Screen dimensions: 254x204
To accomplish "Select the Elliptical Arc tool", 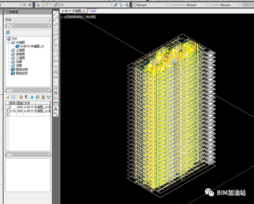I will (x=56, y=66).
